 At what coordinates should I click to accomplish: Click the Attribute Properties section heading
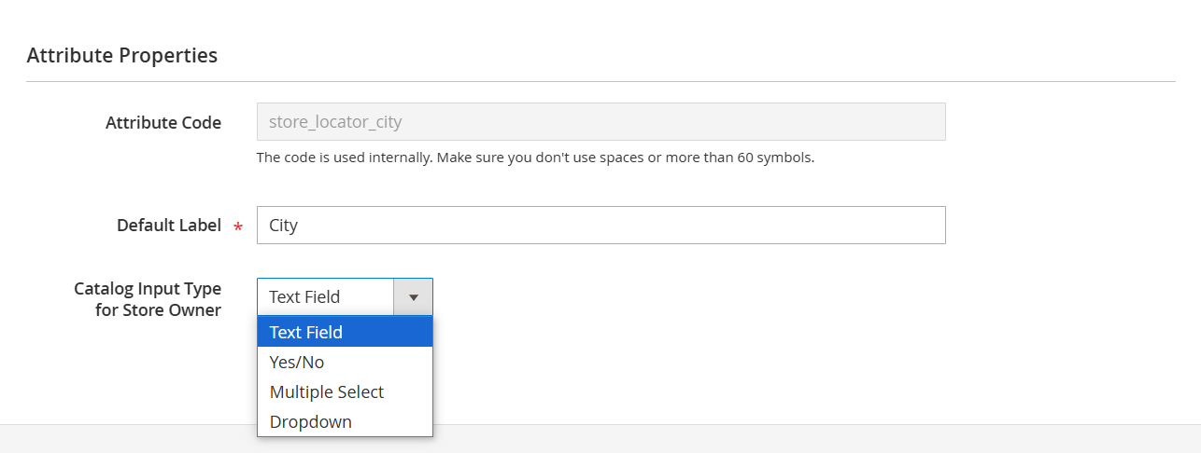[122, 55]
